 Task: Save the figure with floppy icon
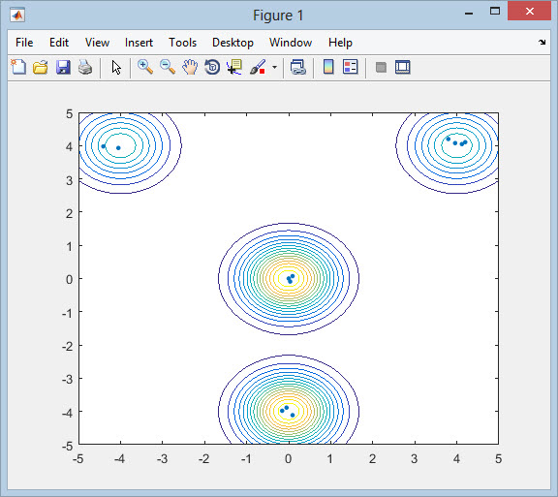pos(63,67)
